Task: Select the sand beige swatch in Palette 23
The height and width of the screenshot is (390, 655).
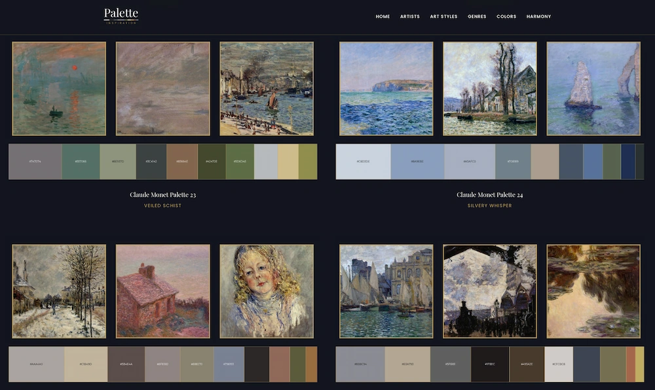Action: pos(288,162)
